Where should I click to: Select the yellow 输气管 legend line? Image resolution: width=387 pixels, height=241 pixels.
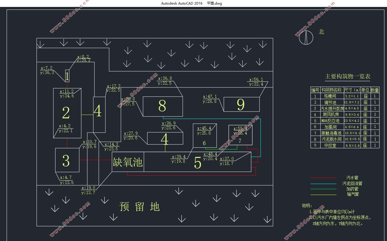pyautogui.click(x=323, y=195)
